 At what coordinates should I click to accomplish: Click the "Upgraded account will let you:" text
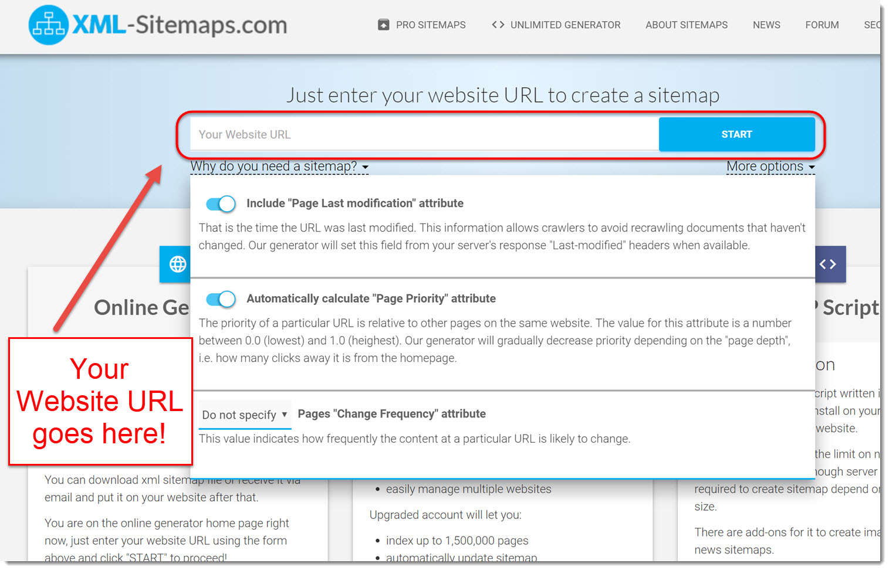tap(445, 515)
